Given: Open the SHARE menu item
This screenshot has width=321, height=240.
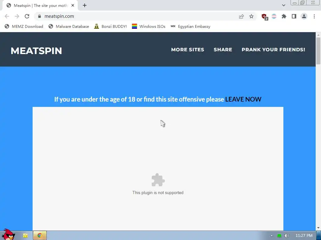Looking at the screenshot, I should click(223, 50).
